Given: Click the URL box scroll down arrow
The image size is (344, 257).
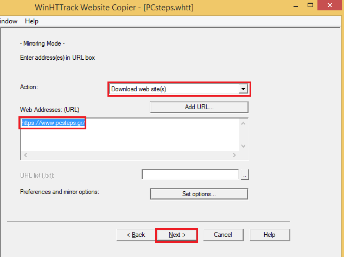Looking at the screenshot, I should 243,146.
